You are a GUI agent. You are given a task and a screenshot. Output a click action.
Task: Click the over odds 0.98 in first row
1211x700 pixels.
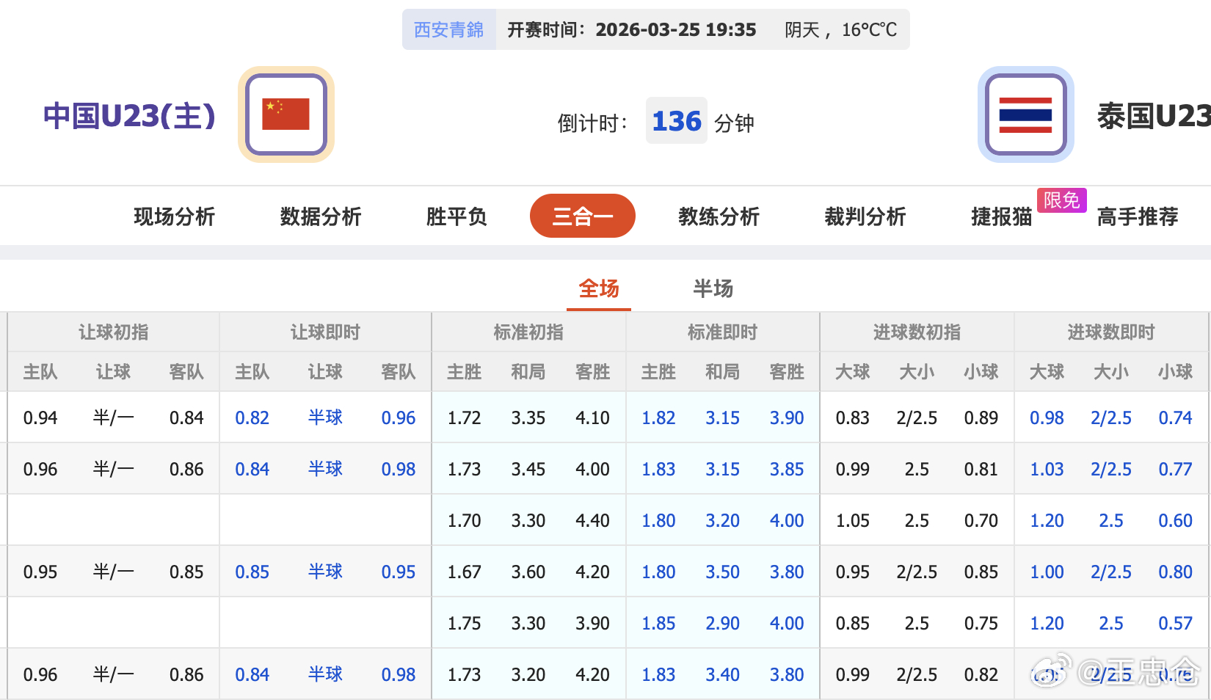click(1047, 418)
